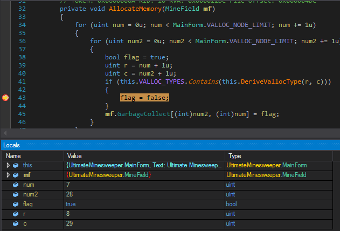Click the AllocateMemory method name
Image resolution: width=340 pixels, height=231 pixels.
point(135,9)
